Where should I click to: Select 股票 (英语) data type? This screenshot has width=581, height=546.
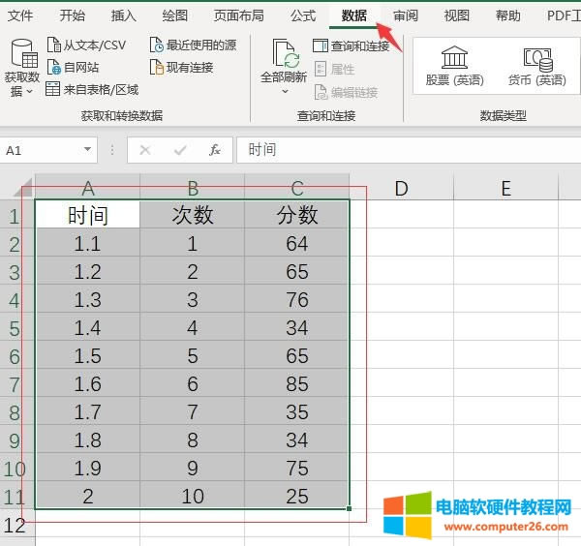pyautogui.click(x=454, y=65)
